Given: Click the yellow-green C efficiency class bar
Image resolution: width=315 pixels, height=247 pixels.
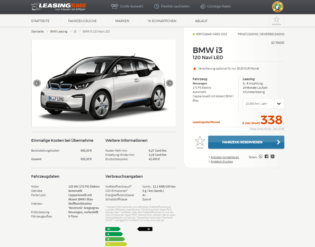Looking at the screenshot, I should (116, 244).
